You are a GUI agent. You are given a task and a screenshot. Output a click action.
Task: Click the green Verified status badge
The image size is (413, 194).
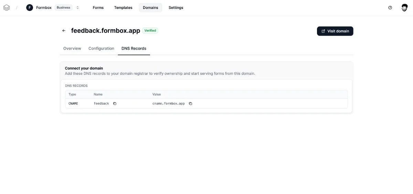point(150,31)
